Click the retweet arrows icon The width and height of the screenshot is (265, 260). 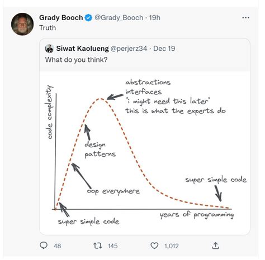(98, 245)
